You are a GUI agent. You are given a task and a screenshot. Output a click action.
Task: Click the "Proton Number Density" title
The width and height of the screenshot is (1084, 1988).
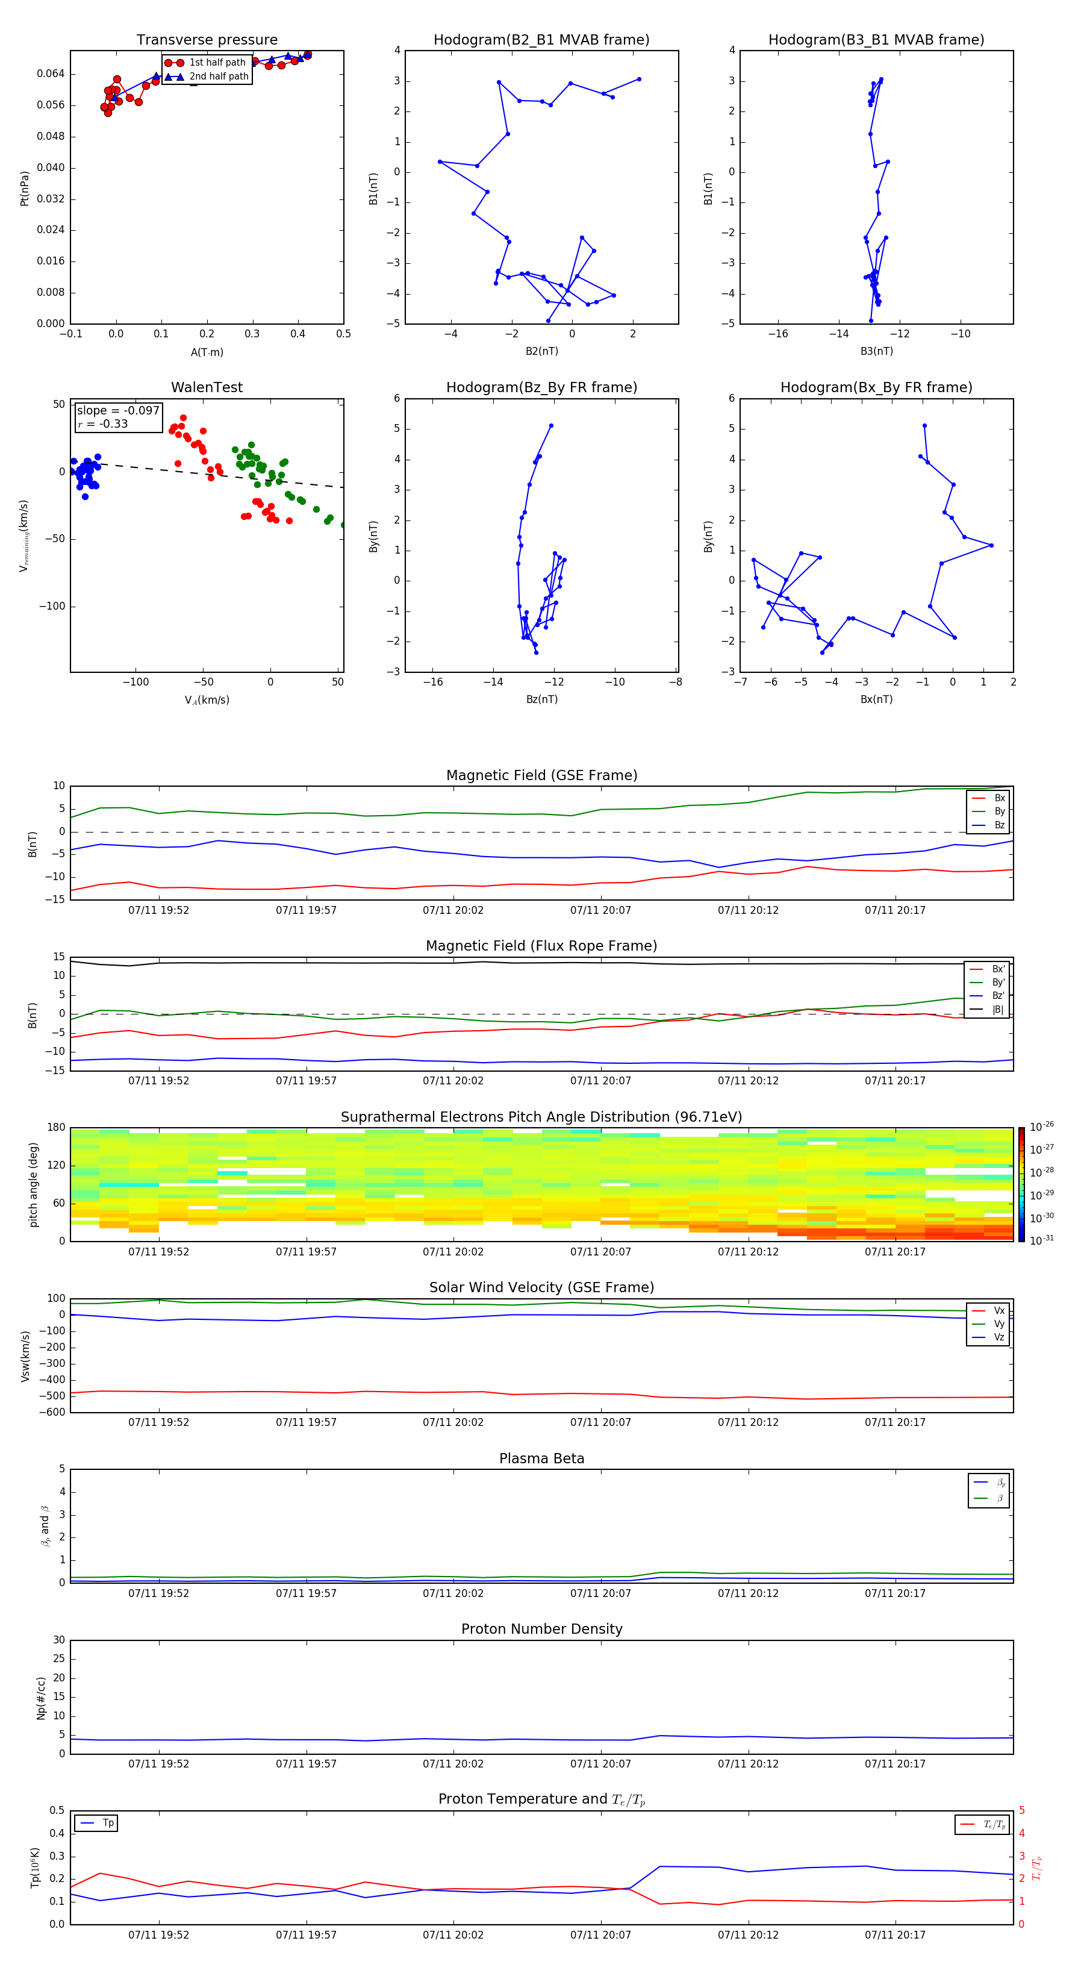tap(541, 1630)
